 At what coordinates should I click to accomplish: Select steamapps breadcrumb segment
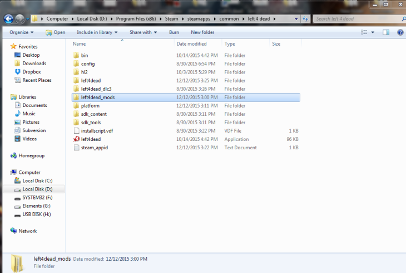[199, 19]
